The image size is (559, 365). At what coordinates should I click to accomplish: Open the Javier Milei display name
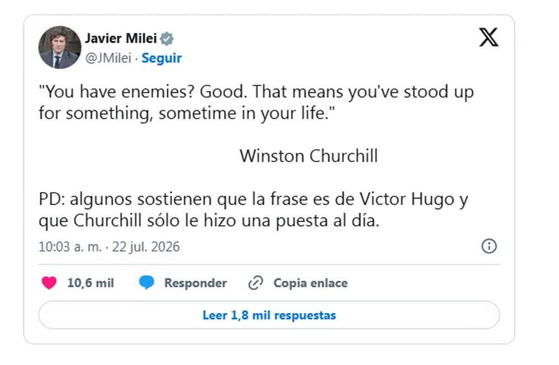121,38
